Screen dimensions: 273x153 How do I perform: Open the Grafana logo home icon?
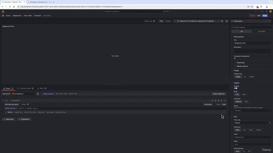point(3,11)
